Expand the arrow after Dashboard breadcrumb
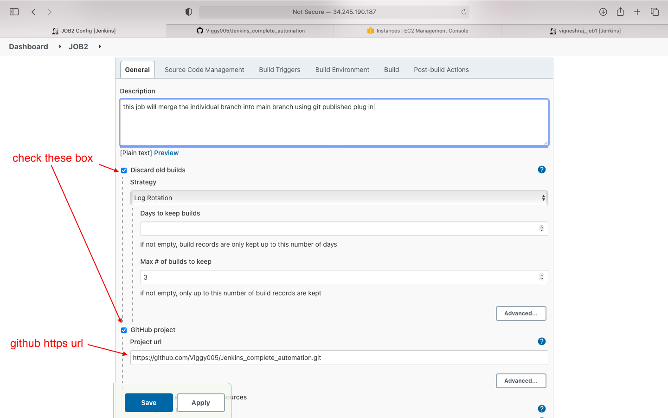 [x=60, y=46]
